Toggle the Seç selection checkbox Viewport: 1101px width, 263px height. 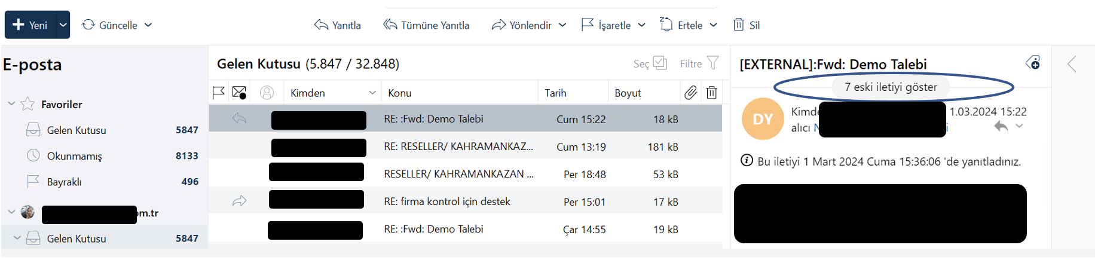pyautogui.click(x=660, y=63)
